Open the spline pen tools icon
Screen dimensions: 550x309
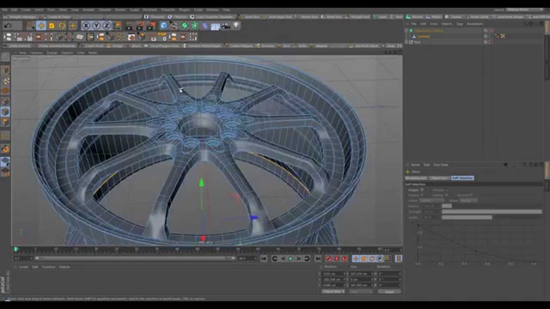pyautogui.click(x=174, y=26)
